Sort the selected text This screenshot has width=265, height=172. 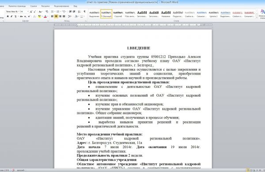point(79,11)
